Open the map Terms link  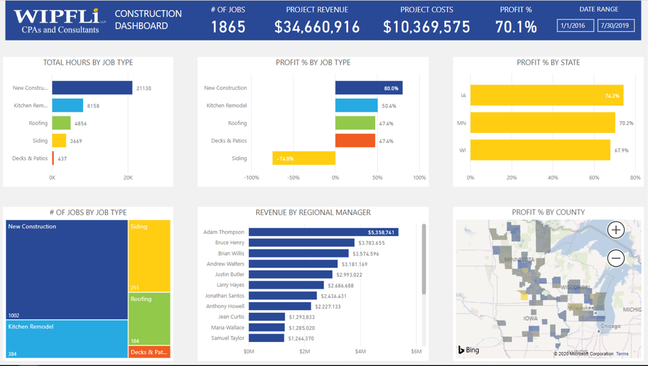click(x=621, y=354)
